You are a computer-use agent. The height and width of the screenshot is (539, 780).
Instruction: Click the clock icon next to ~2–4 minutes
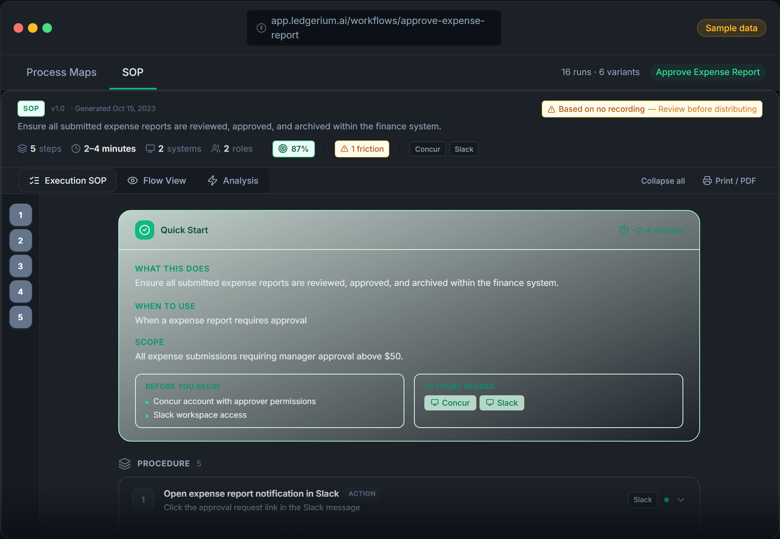tap(624, 230)
